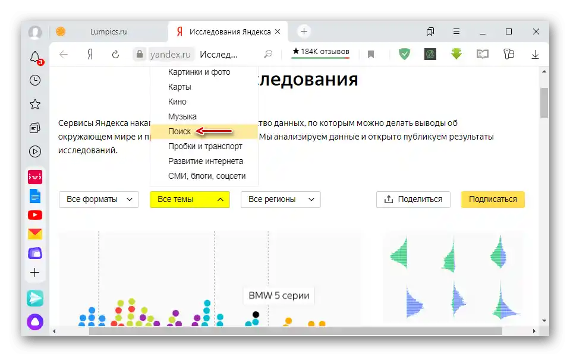Click horizontal scrollbar thumb
Screen dimensions: 570x357
[x=295, y=331]
